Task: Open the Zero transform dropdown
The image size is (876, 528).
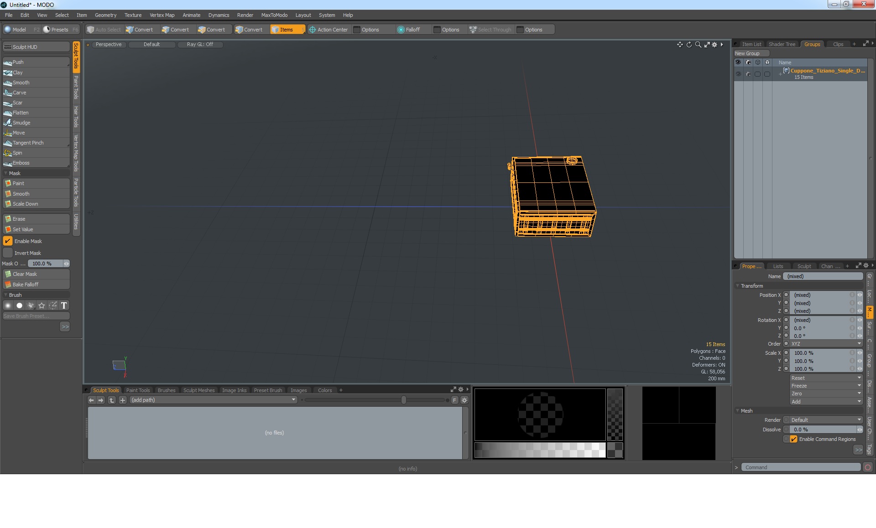Action: (x=826, y=393)
